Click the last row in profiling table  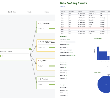pyautogui.click(x=85, y=33)
